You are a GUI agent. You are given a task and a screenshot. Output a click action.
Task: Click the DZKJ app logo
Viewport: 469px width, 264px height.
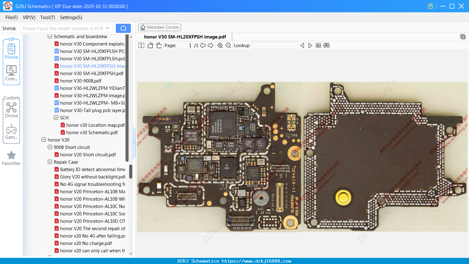click(x=7, y=6)
